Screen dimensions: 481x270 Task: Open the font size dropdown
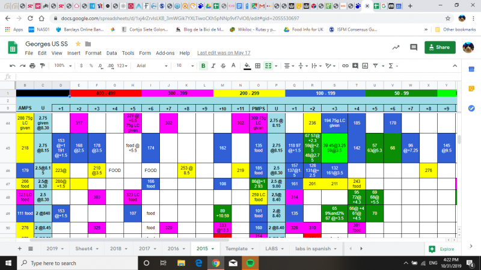click(x=182, y=66)
